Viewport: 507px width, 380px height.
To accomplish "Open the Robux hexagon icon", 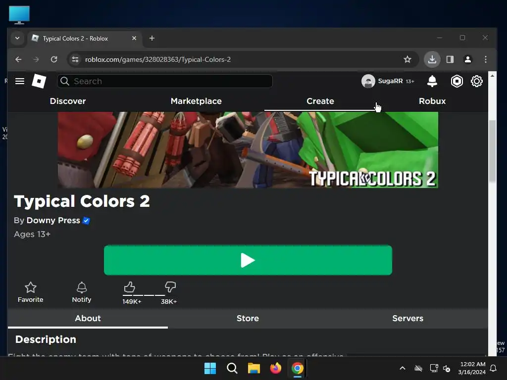I will [456, 81].
